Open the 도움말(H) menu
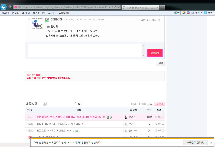This screenshot has height=147, width=215. [x=64, y=13]
